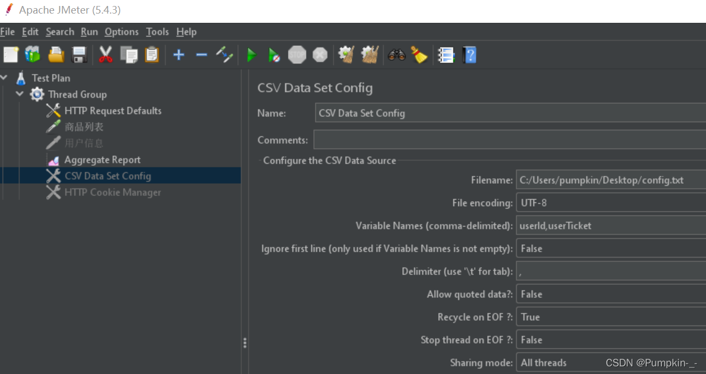Click the Aggregate Report chart icon
The height and width of the screenshot is (374, 706).
click(x=53, y=160)
